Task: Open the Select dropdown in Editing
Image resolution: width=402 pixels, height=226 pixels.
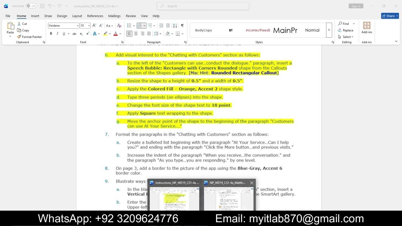Action: (346, 37)
